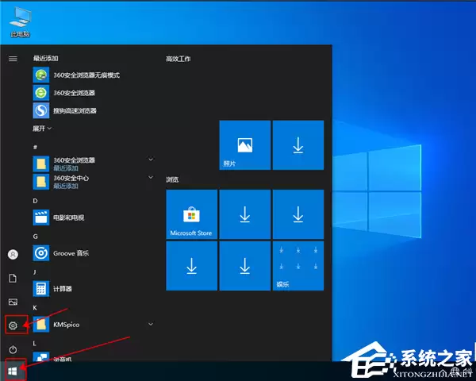Screen dimensions: 476x381
Task: Open 360安全浏览器 app under recently added
Action: (x=93, y=93)
